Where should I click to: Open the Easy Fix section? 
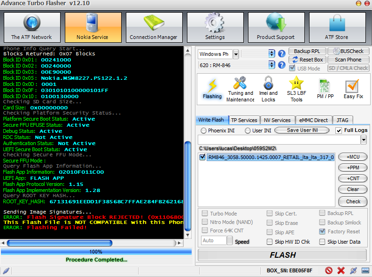click(x=353, y=89)
